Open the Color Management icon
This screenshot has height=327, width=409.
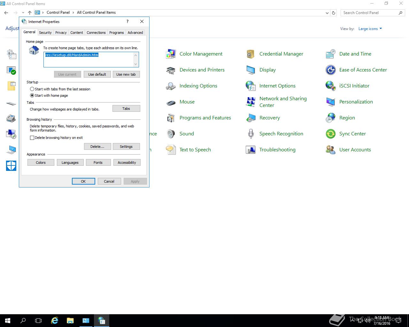coord(171,54)
